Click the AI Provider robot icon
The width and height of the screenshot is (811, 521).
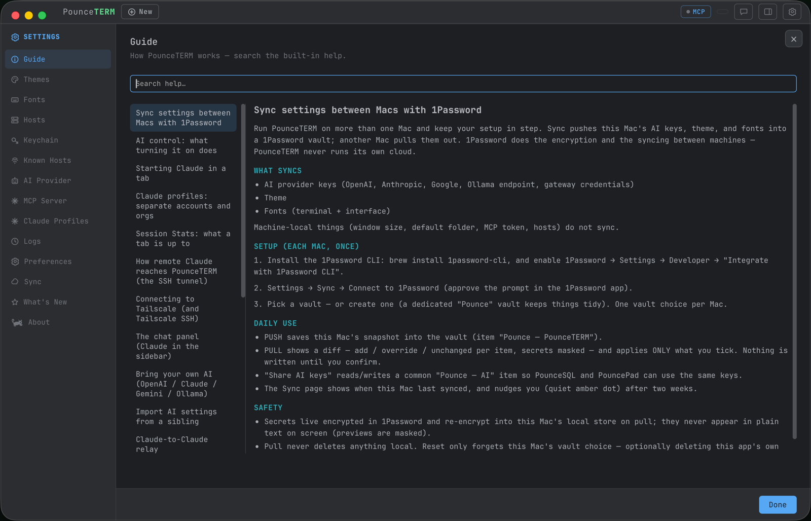pos(15,181)
